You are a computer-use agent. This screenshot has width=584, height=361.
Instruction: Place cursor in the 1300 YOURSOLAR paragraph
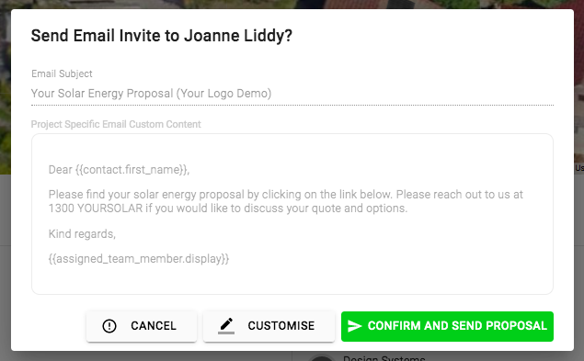pos(286,201)
